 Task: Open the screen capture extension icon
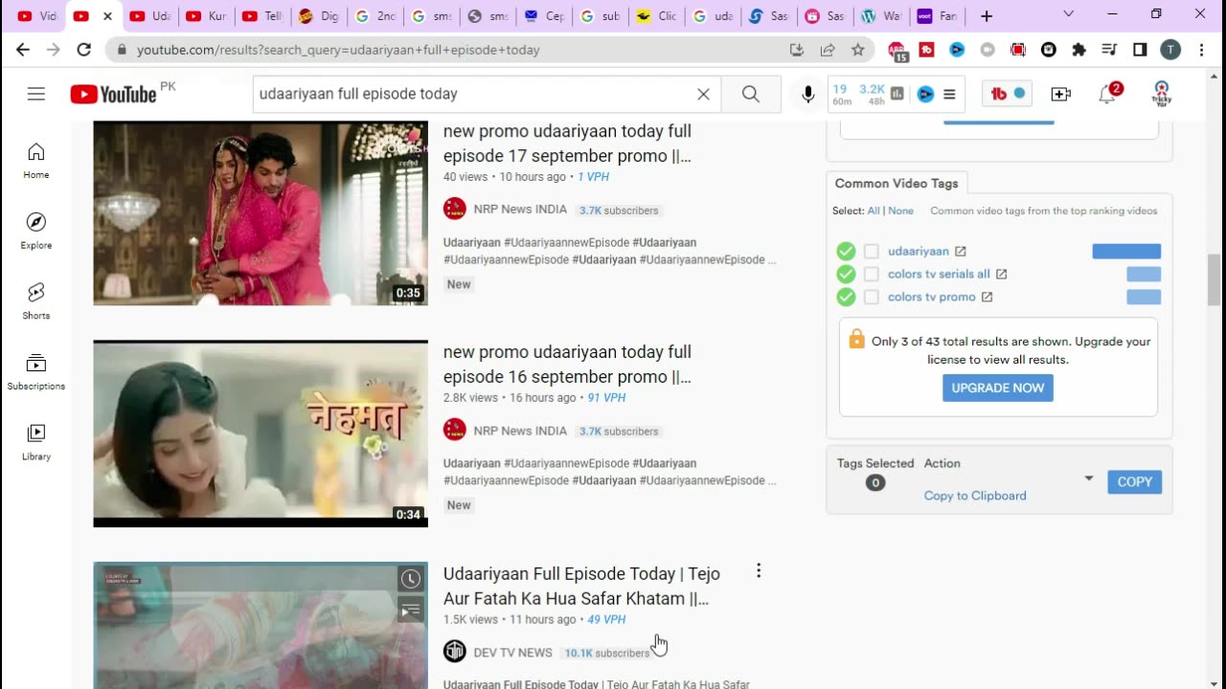1018,50
